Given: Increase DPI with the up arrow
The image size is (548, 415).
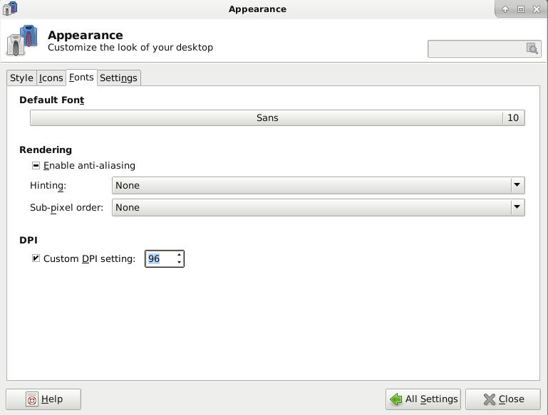Looking at the screenshot, I should click(x=179, y=254).
